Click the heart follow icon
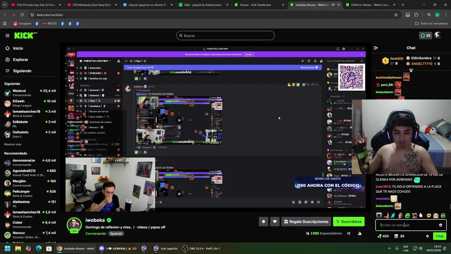This screenshot has height=254, width=451. point(275,222)
